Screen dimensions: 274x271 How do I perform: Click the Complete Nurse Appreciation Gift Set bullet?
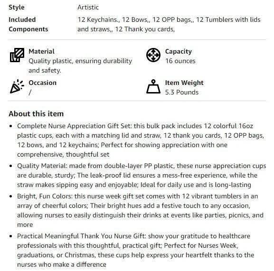pos(141,140)
